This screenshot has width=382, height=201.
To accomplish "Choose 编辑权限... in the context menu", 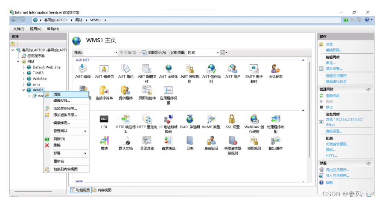I will point(66,100).
